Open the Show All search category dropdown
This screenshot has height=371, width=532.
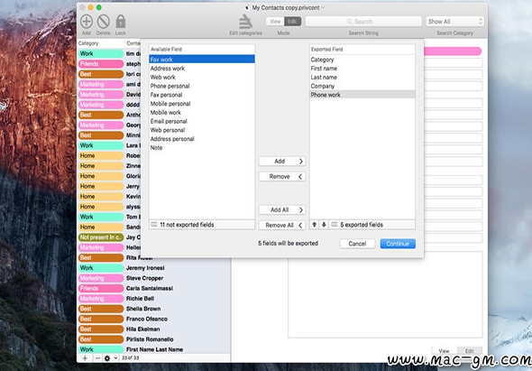[454, 22]
